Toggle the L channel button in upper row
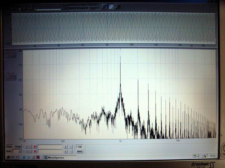The image size is (225, 168). [x=66, y=147]
